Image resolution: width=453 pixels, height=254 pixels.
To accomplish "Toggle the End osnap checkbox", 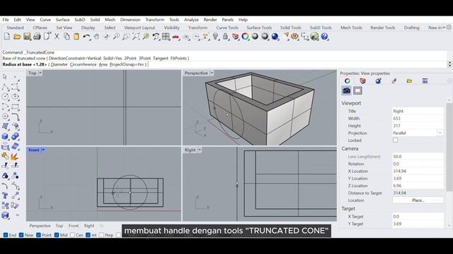I will tap(6, 235).
